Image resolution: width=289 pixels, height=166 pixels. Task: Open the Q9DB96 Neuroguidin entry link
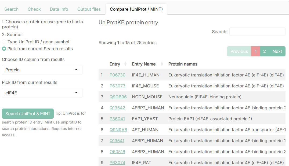click(x=118, y=97)
